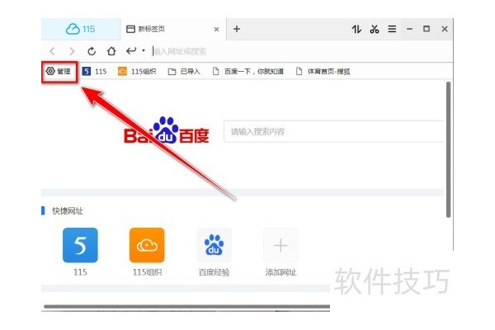Reload the current page
The image size is (495, 330).
pyautogui.click(x=92, y=51)
